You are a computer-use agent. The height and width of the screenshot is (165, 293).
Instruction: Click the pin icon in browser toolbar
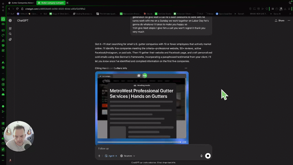(250, 9)
